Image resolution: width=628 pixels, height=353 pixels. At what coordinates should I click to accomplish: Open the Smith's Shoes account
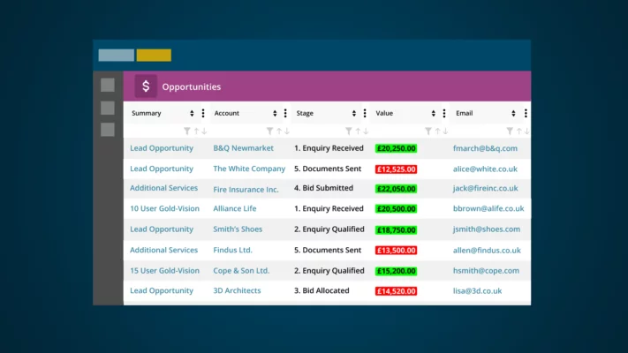coord(238,229)
